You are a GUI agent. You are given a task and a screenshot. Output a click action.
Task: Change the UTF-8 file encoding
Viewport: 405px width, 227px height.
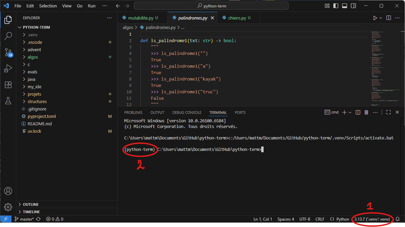[304, 219]
